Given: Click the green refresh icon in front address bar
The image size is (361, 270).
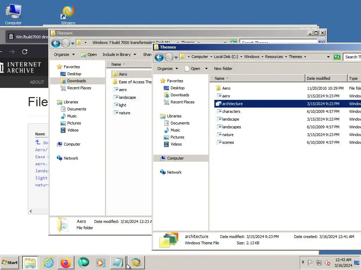Looking at the screenshot, I should pyautogui.click(x=337, y=57).
